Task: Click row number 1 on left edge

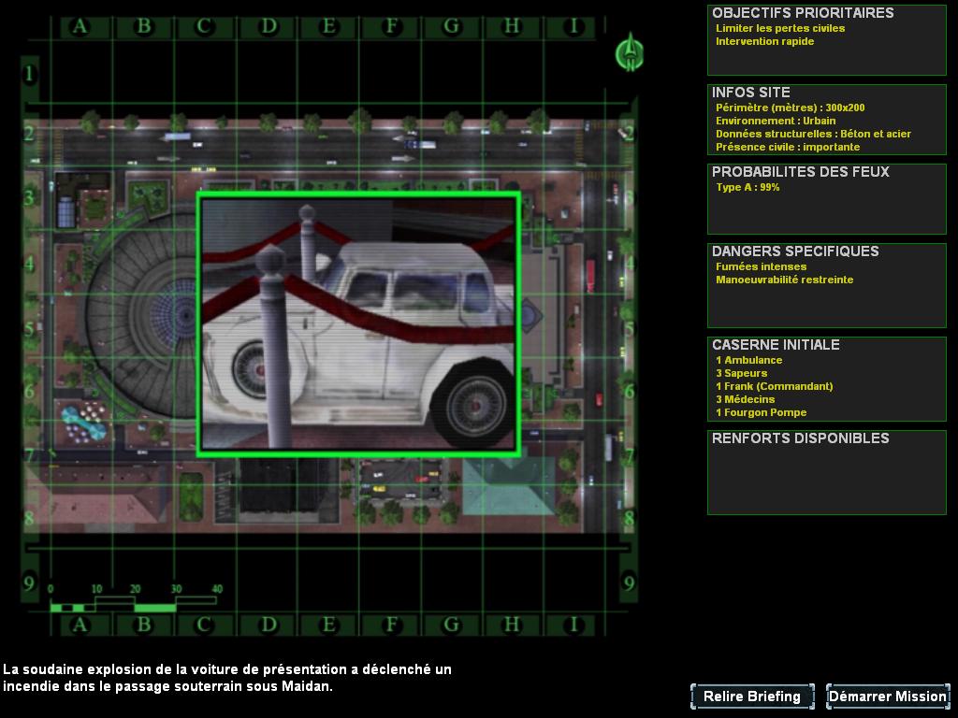Action: (30, 73)
